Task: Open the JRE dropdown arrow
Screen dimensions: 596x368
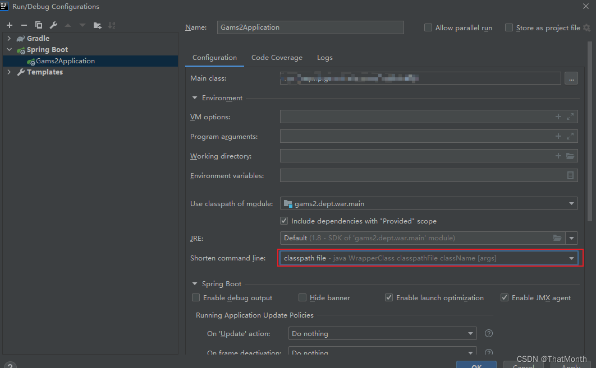Action: [x=571, y=238]
